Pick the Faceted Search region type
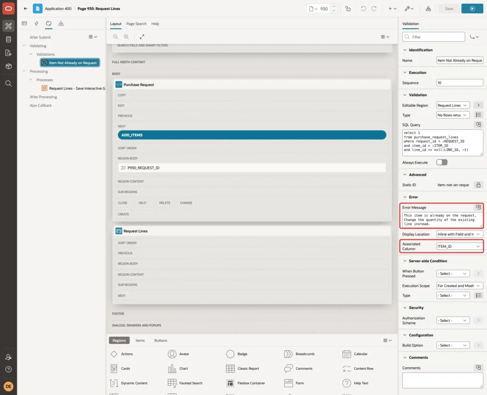This screenshot has height=395, width=487. (185, 383)
